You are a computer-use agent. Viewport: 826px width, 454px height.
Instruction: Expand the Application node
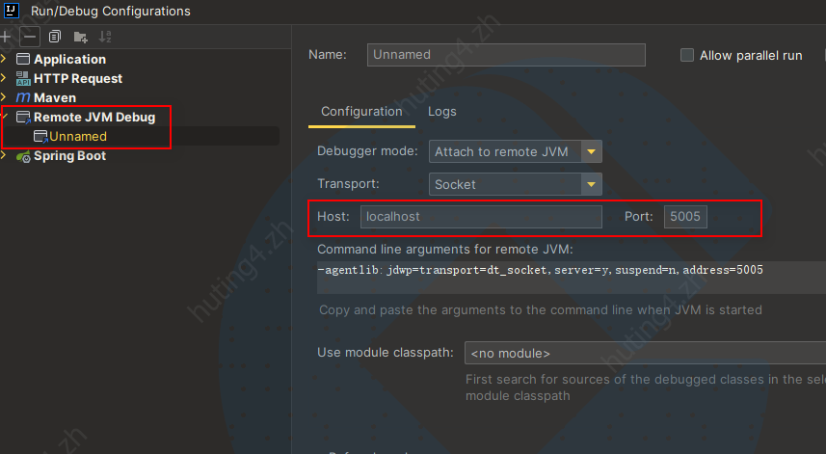[4, 59]
